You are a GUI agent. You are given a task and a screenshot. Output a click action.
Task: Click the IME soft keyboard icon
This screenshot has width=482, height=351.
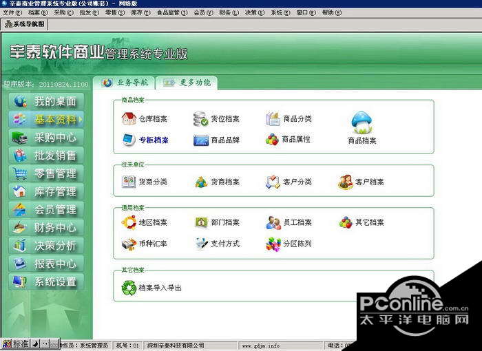[x=54, y=344]
